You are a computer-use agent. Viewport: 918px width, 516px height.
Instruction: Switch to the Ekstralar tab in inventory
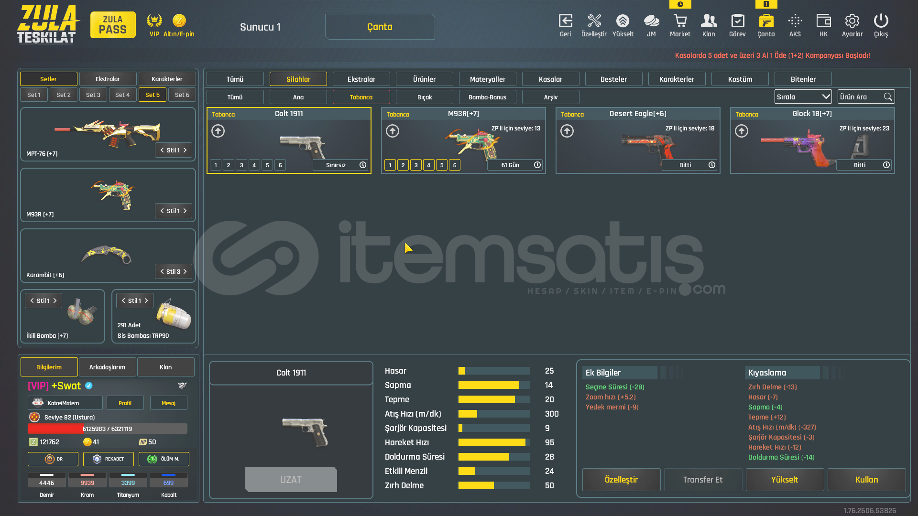click(361, 79)
